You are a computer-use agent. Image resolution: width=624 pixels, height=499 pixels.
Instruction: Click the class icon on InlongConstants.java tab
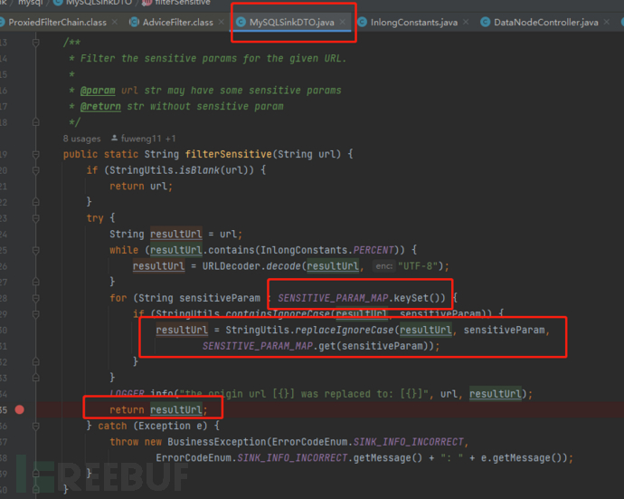pyautogui.click(x=362, y=23)
